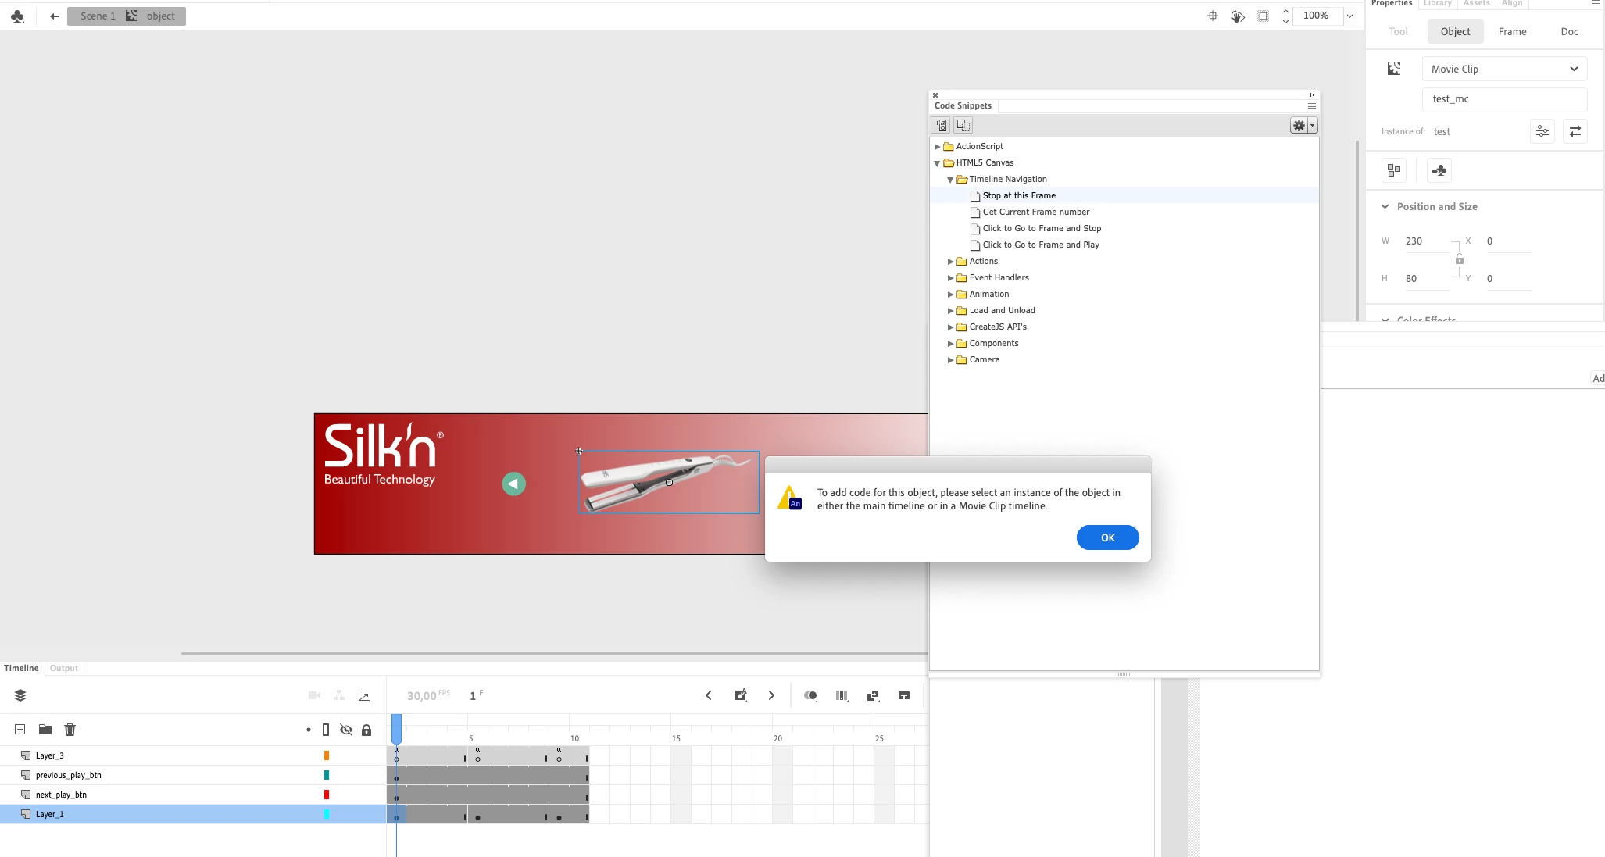Return to Scene 1 in breadcrumb
The image size is (1605, 857).
tap(98, 16)
